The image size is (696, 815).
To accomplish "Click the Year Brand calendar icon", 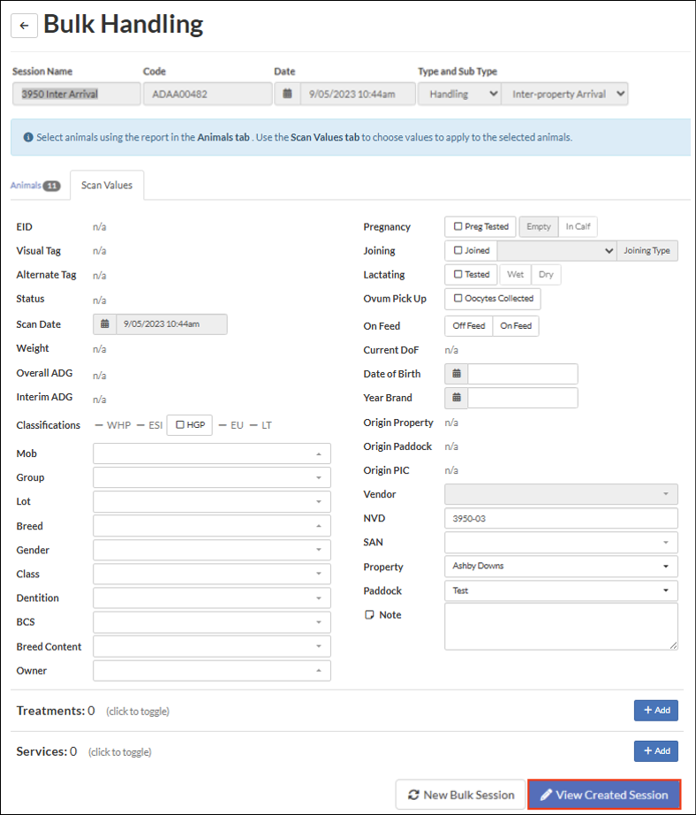I will [457, 398].
